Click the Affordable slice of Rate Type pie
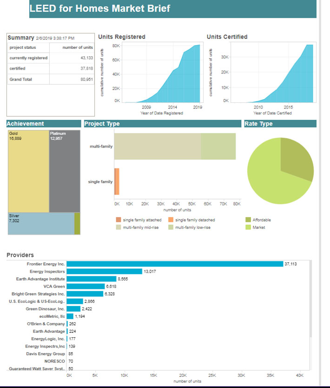 pyautogui.click(x=297, y=158)
